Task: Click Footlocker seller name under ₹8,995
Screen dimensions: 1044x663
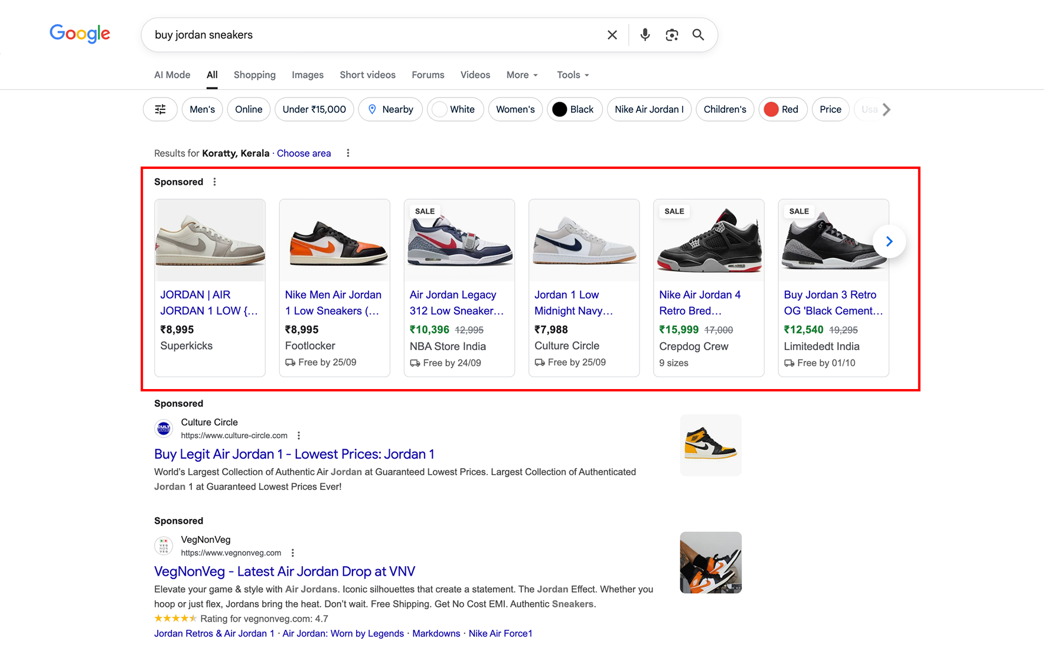Action: coord(310,346)
